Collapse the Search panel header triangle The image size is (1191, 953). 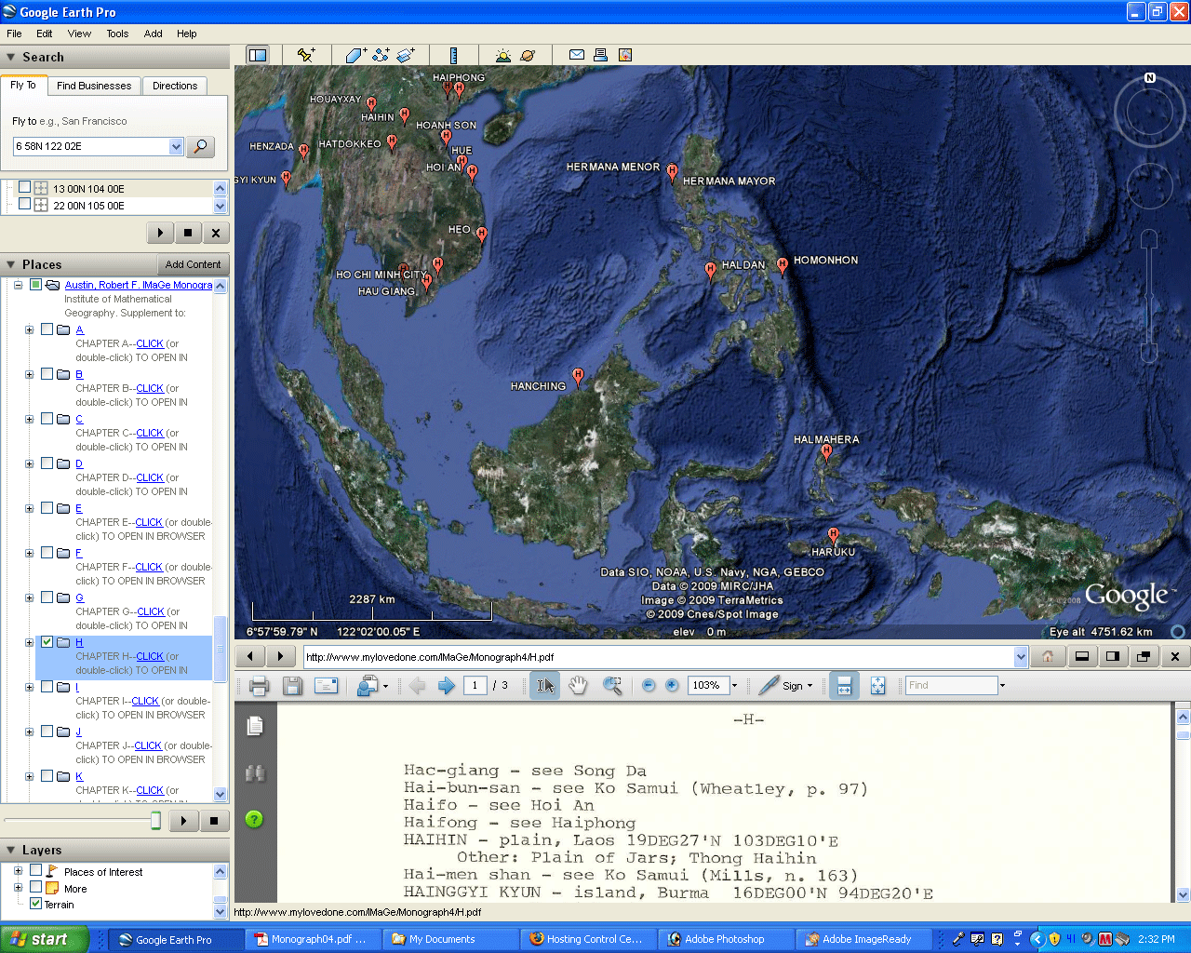coord(11,57)
